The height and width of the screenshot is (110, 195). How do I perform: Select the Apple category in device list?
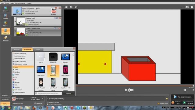23,67
